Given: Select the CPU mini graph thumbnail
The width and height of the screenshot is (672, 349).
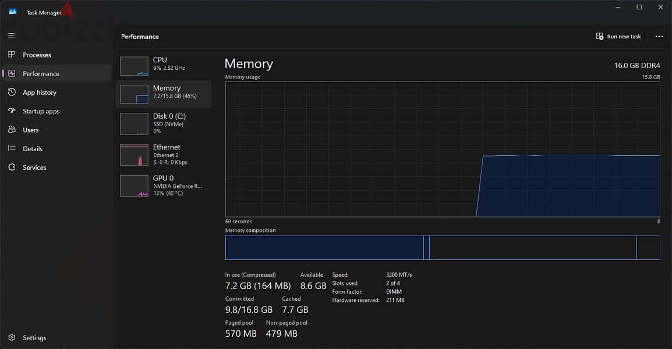Looking at the screenshot, I should pos(134,66).
